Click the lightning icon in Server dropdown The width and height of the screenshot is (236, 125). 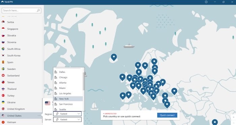(x=57, y=119)
